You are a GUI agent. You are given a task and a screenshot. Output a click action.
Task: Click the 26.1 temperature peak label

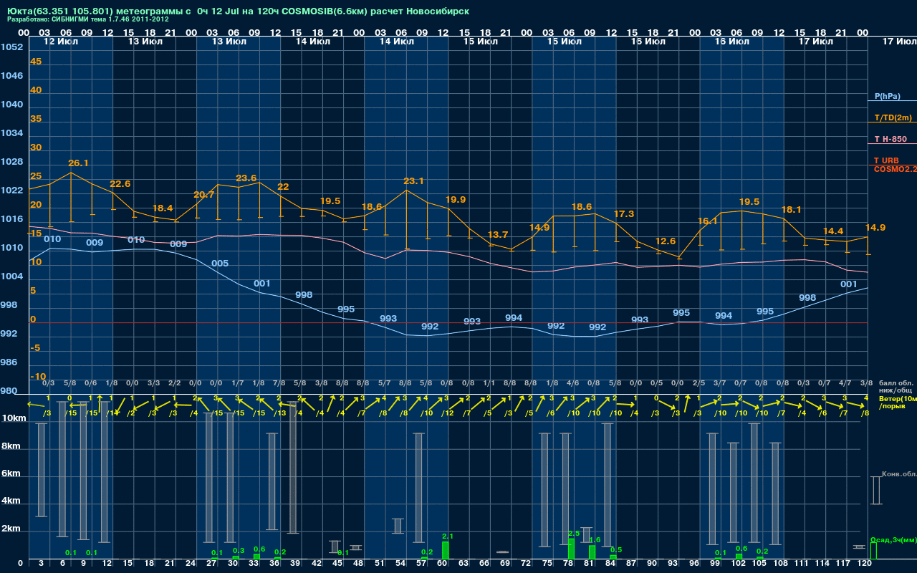pos(78,163)
